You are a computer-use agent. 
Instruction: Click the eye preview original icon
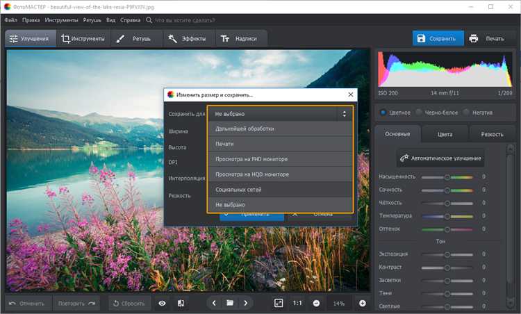(163, 303)
